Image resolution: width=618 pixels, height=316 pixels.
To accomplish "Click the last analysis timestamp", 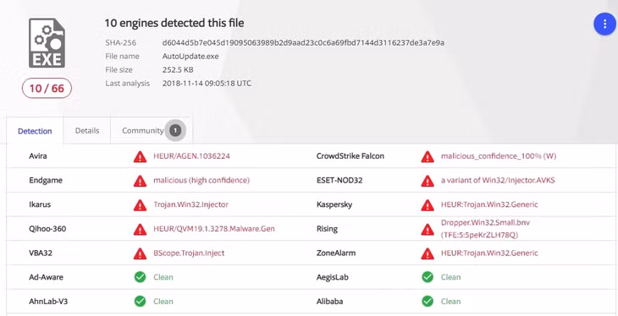I will (x=207, y=84).
